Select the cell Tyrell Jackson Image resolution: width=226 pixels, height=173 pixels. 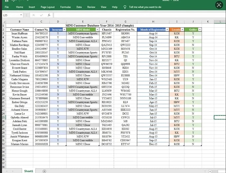pyautogui.click(x=20, y=133)
